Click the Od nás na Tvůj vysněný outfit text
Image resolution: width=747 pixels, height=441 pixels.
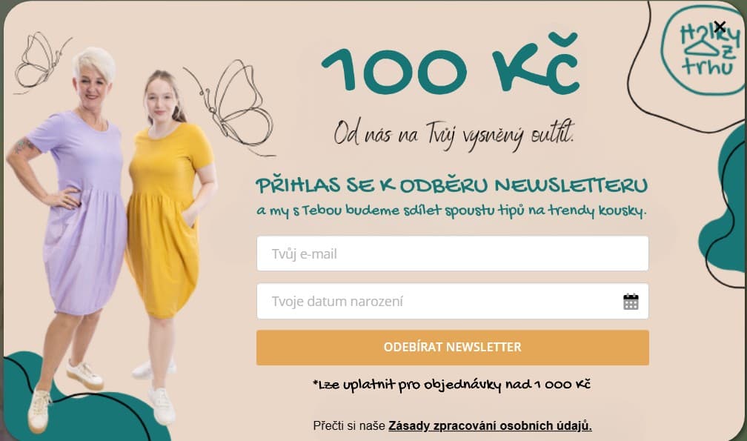pyautogui.click(x=454, y=134)
